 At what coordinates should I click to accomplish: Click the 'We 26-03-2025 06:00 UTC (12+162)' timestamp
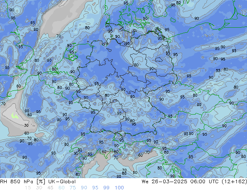194,182
